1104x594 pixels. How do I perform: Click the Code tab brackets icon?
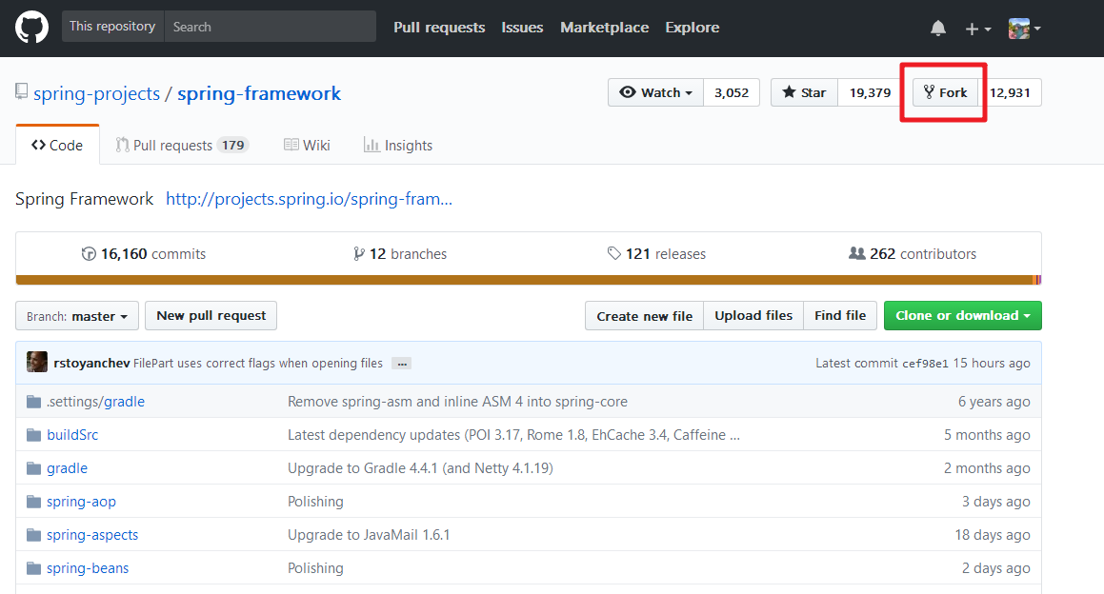38,145
